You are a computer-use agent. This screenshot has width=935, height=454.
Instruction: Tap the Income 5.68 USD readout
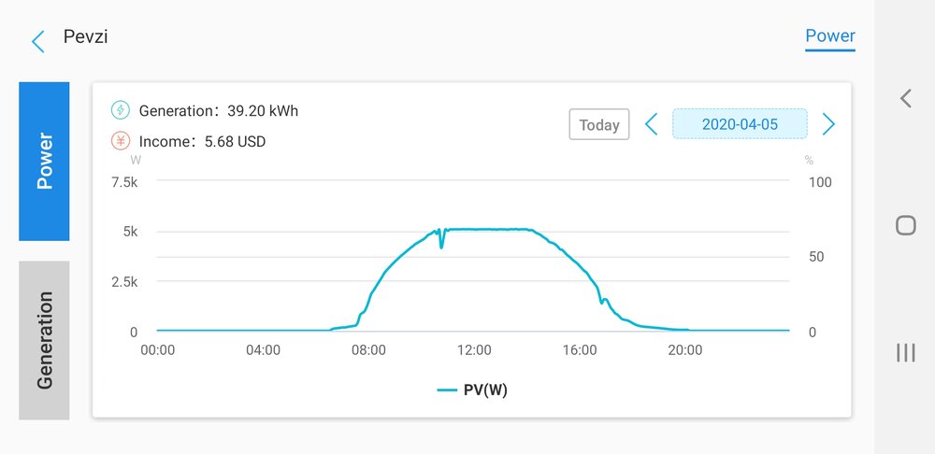coord(202,142)
